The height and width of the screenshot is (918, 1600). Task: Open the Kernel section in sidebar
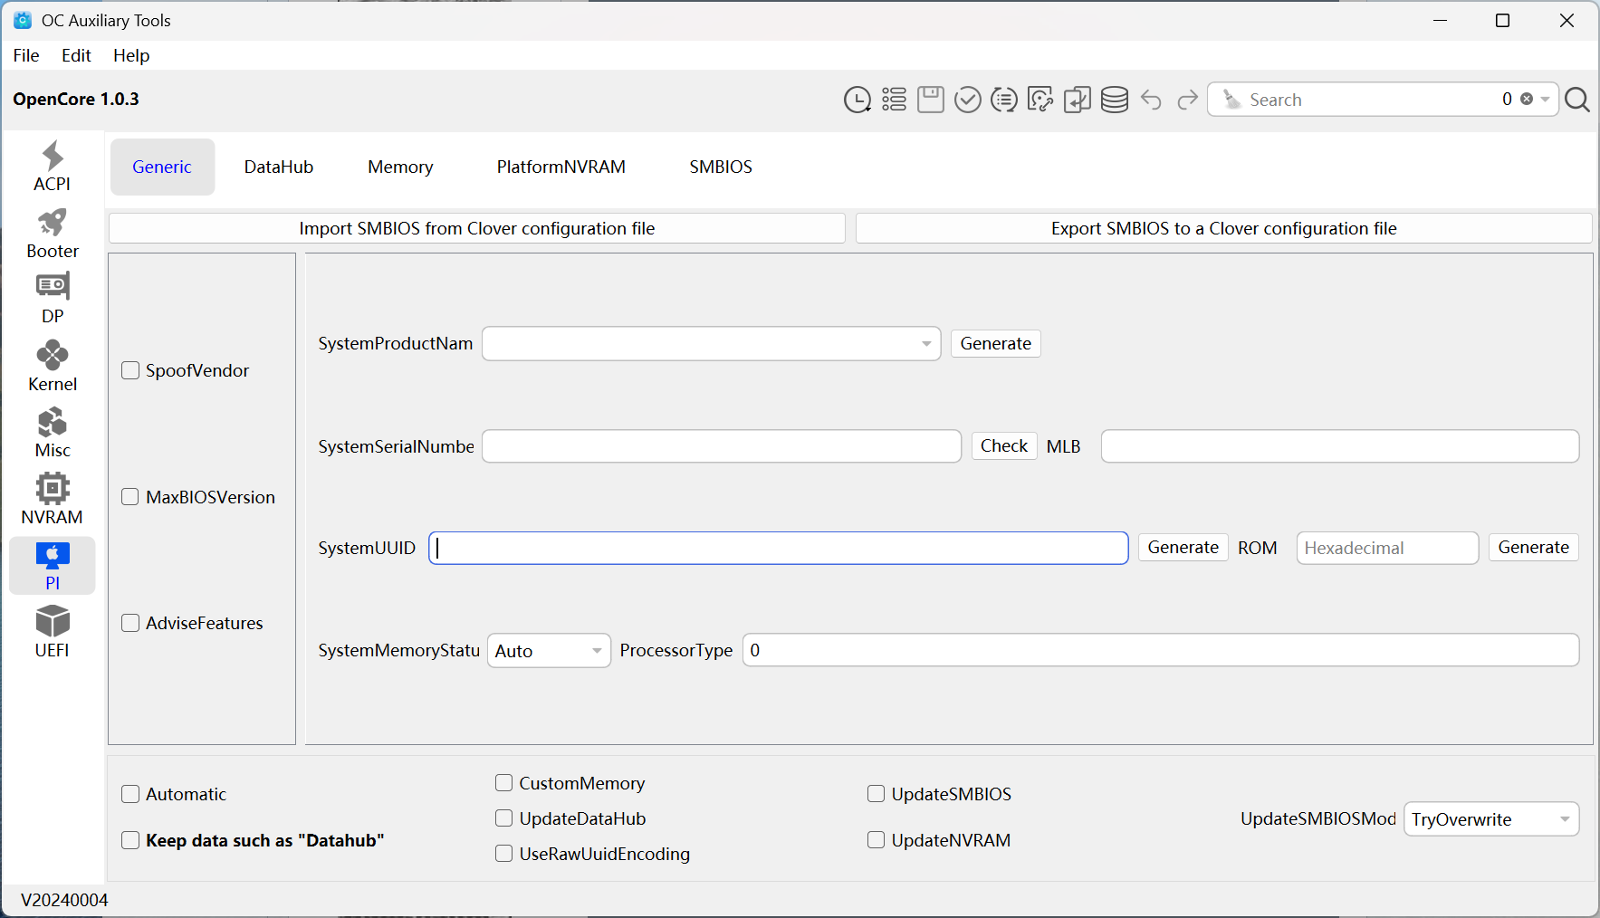tap(53, 367)
